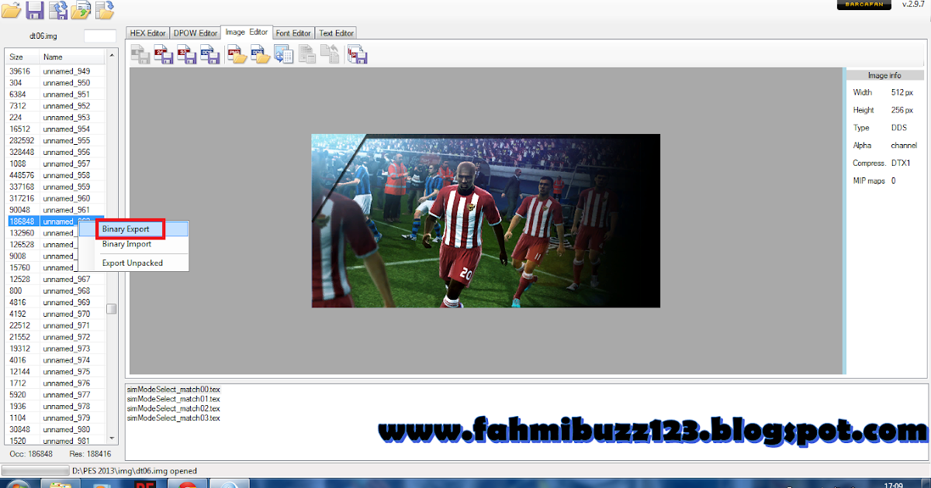Click the empty input box beside dt06.img
This screenshot has width=931, height=488.
pos(99,36)
